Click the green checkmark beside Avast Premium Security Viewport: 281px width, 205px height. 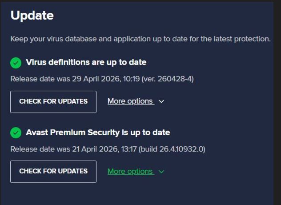[16, 133]
